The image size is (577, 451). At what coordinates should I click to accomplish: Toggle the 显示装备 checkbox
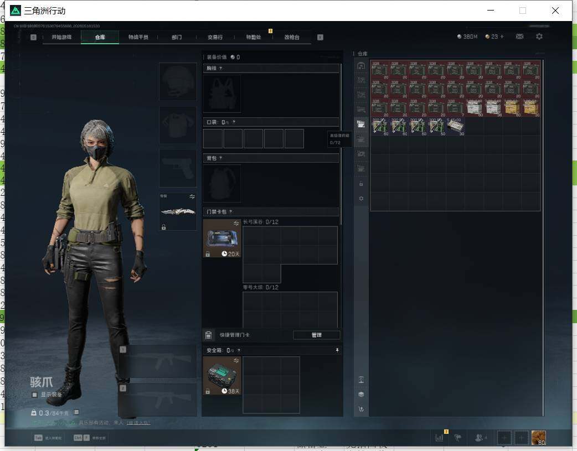tap(34, 395)
